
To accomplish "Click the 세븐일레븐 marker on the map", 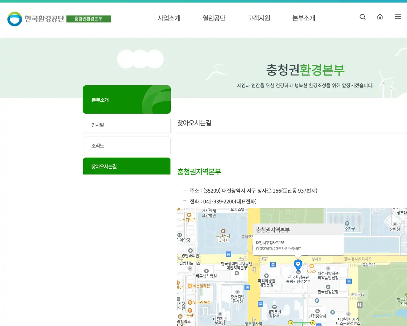I will pos(190,286).
